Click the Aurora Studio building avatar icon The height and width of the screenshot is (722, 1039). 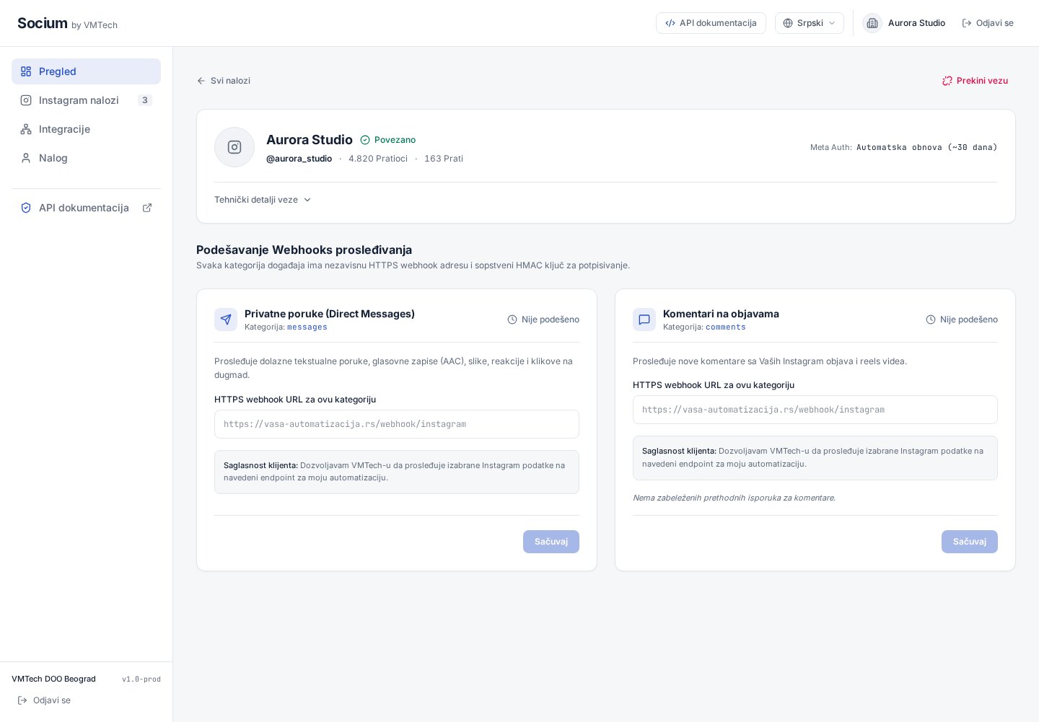pos(872,23)
